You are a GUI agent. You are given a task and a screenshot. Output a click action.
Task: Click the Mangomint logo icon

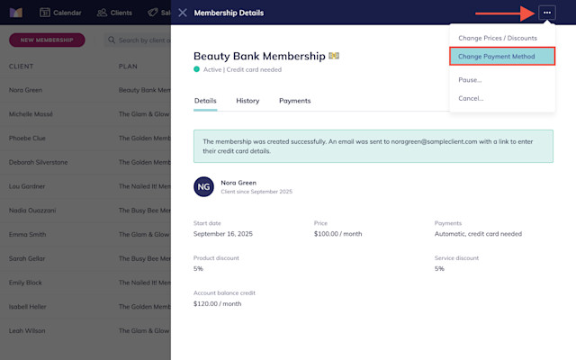16,13
